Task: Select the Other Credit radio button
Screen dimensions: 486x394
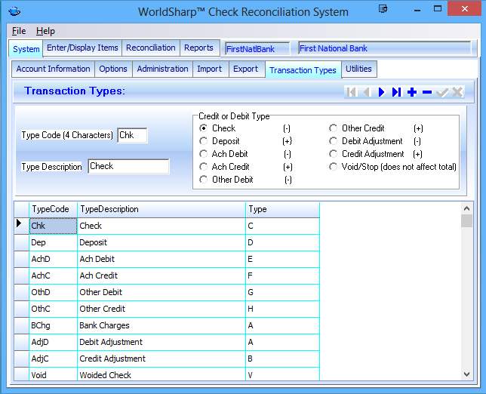Action: (x=334, y=128)
